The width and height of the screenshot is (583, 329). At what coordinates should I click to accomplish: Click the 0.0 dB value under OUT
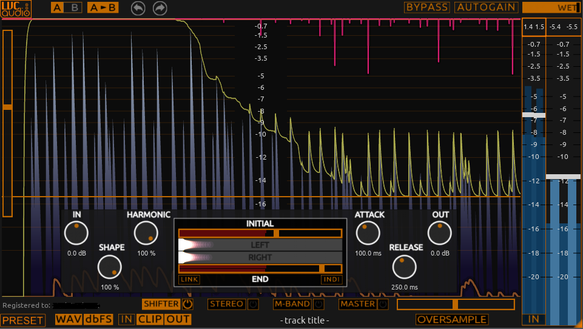click(440, 253)
